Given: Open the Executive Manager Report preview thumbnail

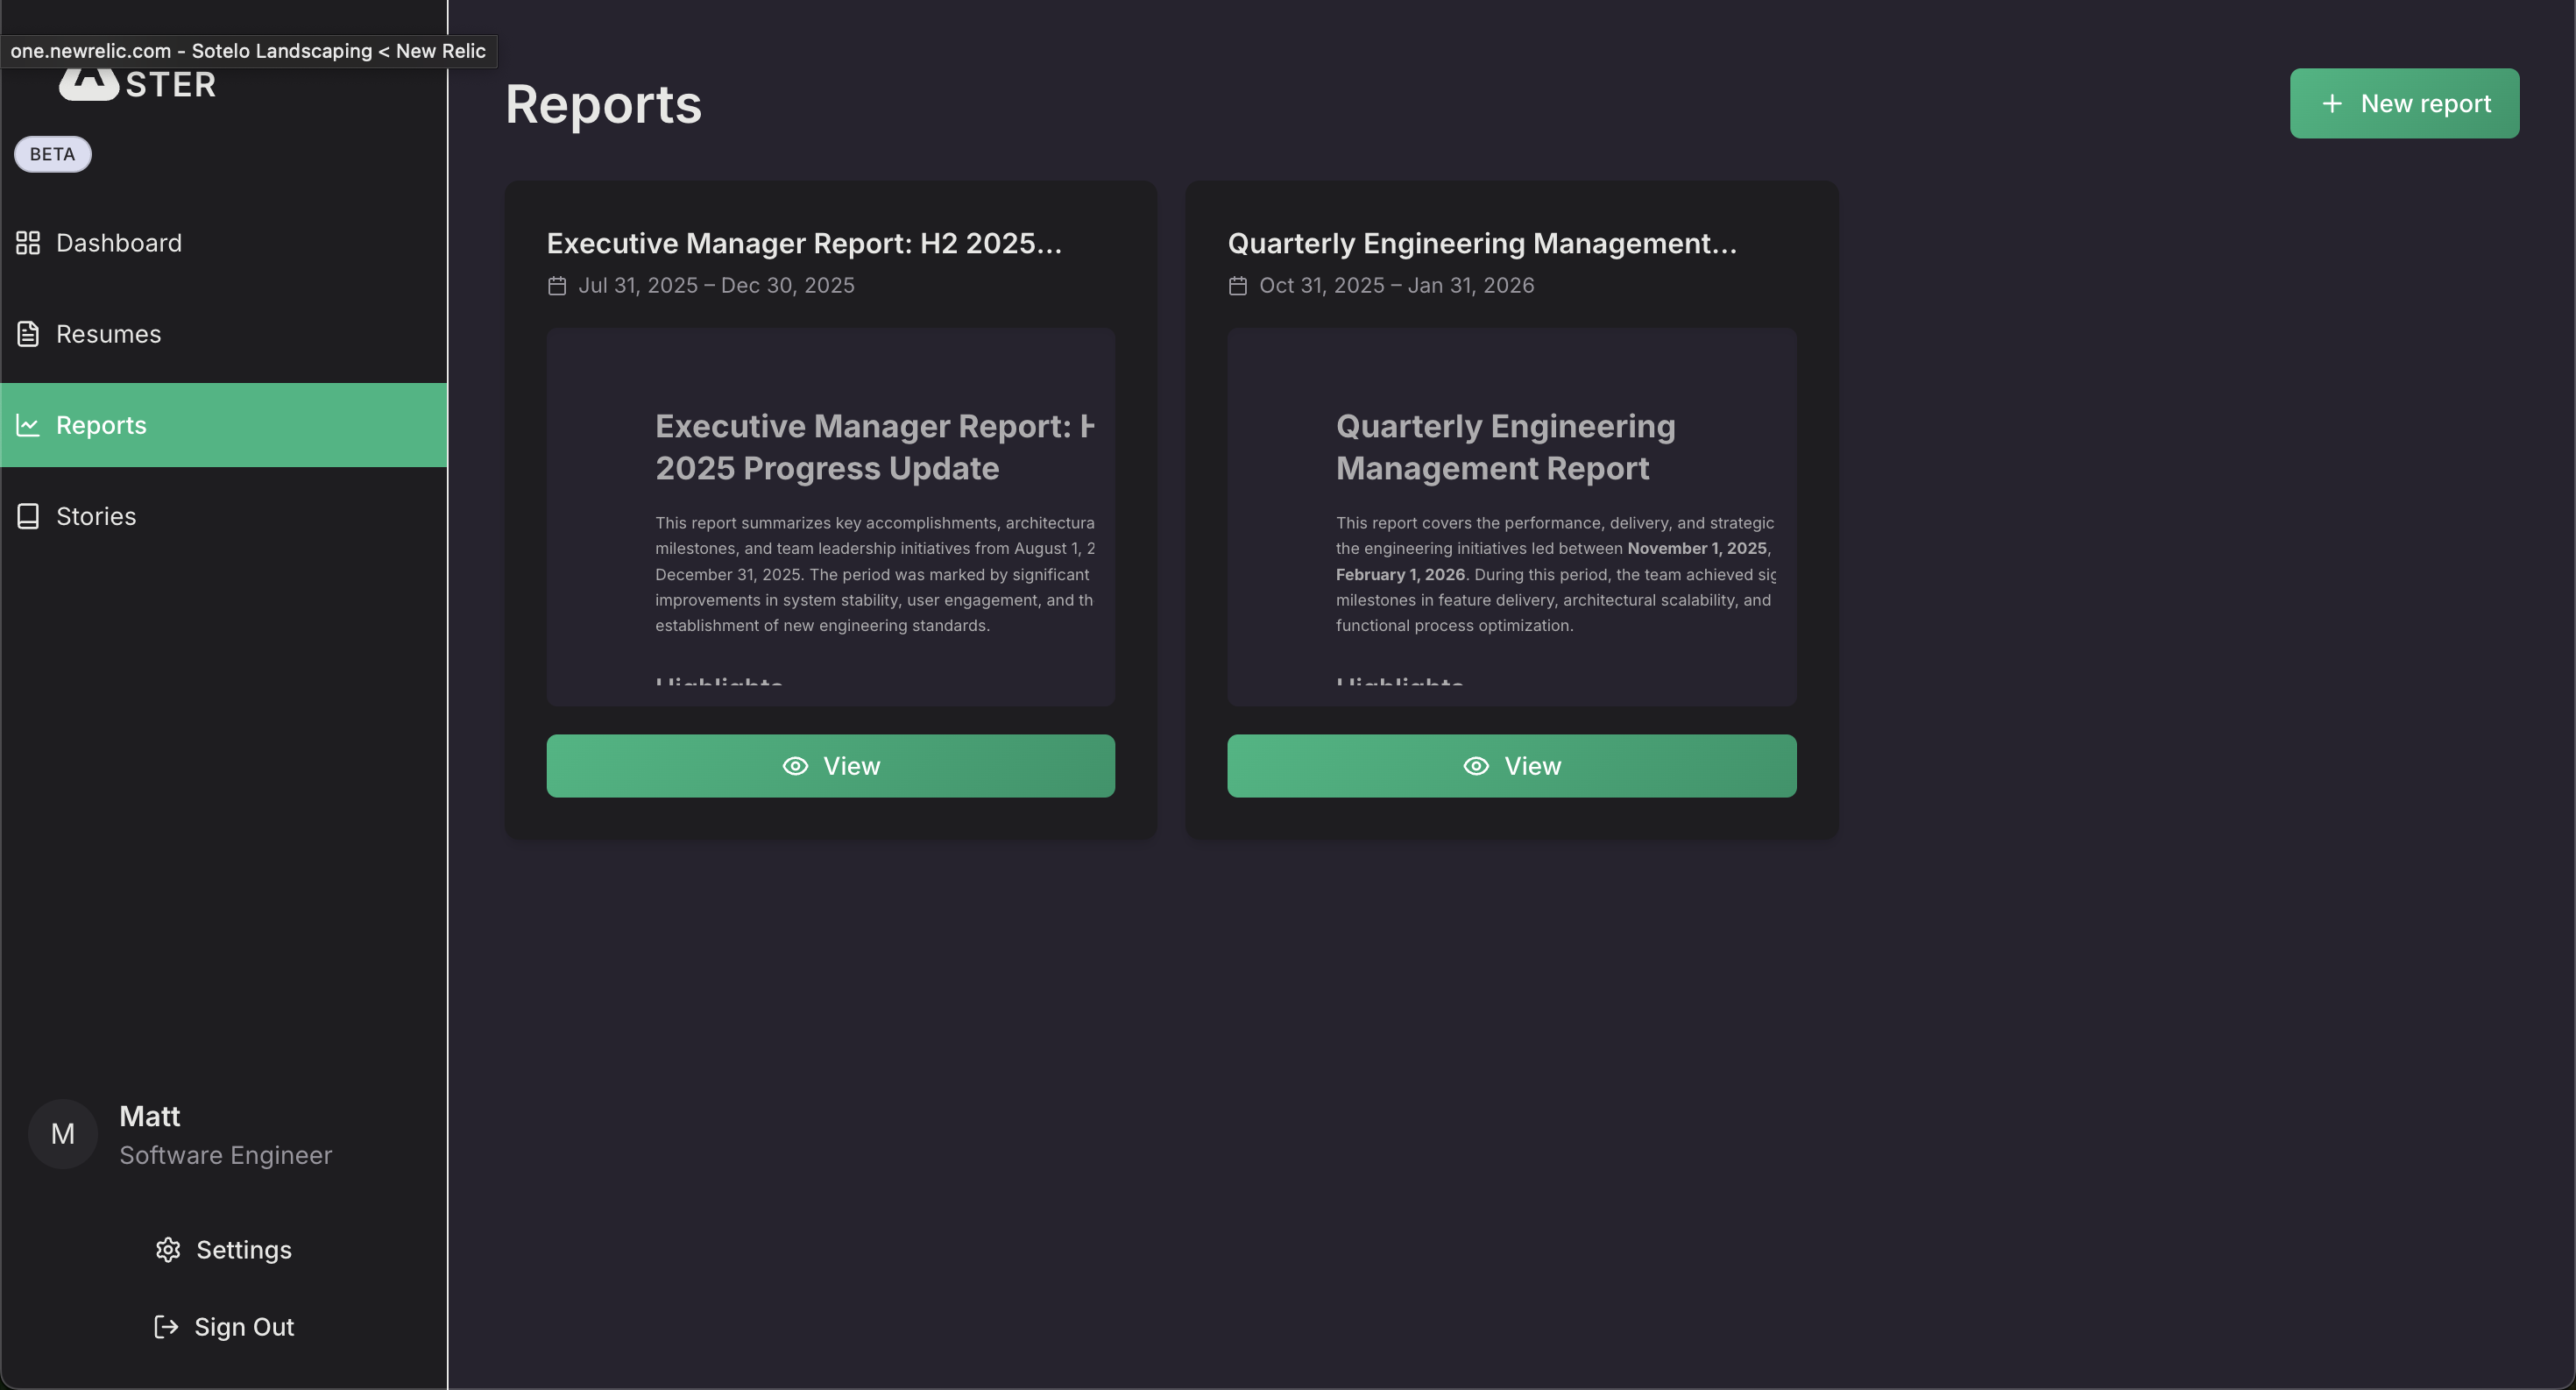Looking at the screenshot, I should pos(830,517).
